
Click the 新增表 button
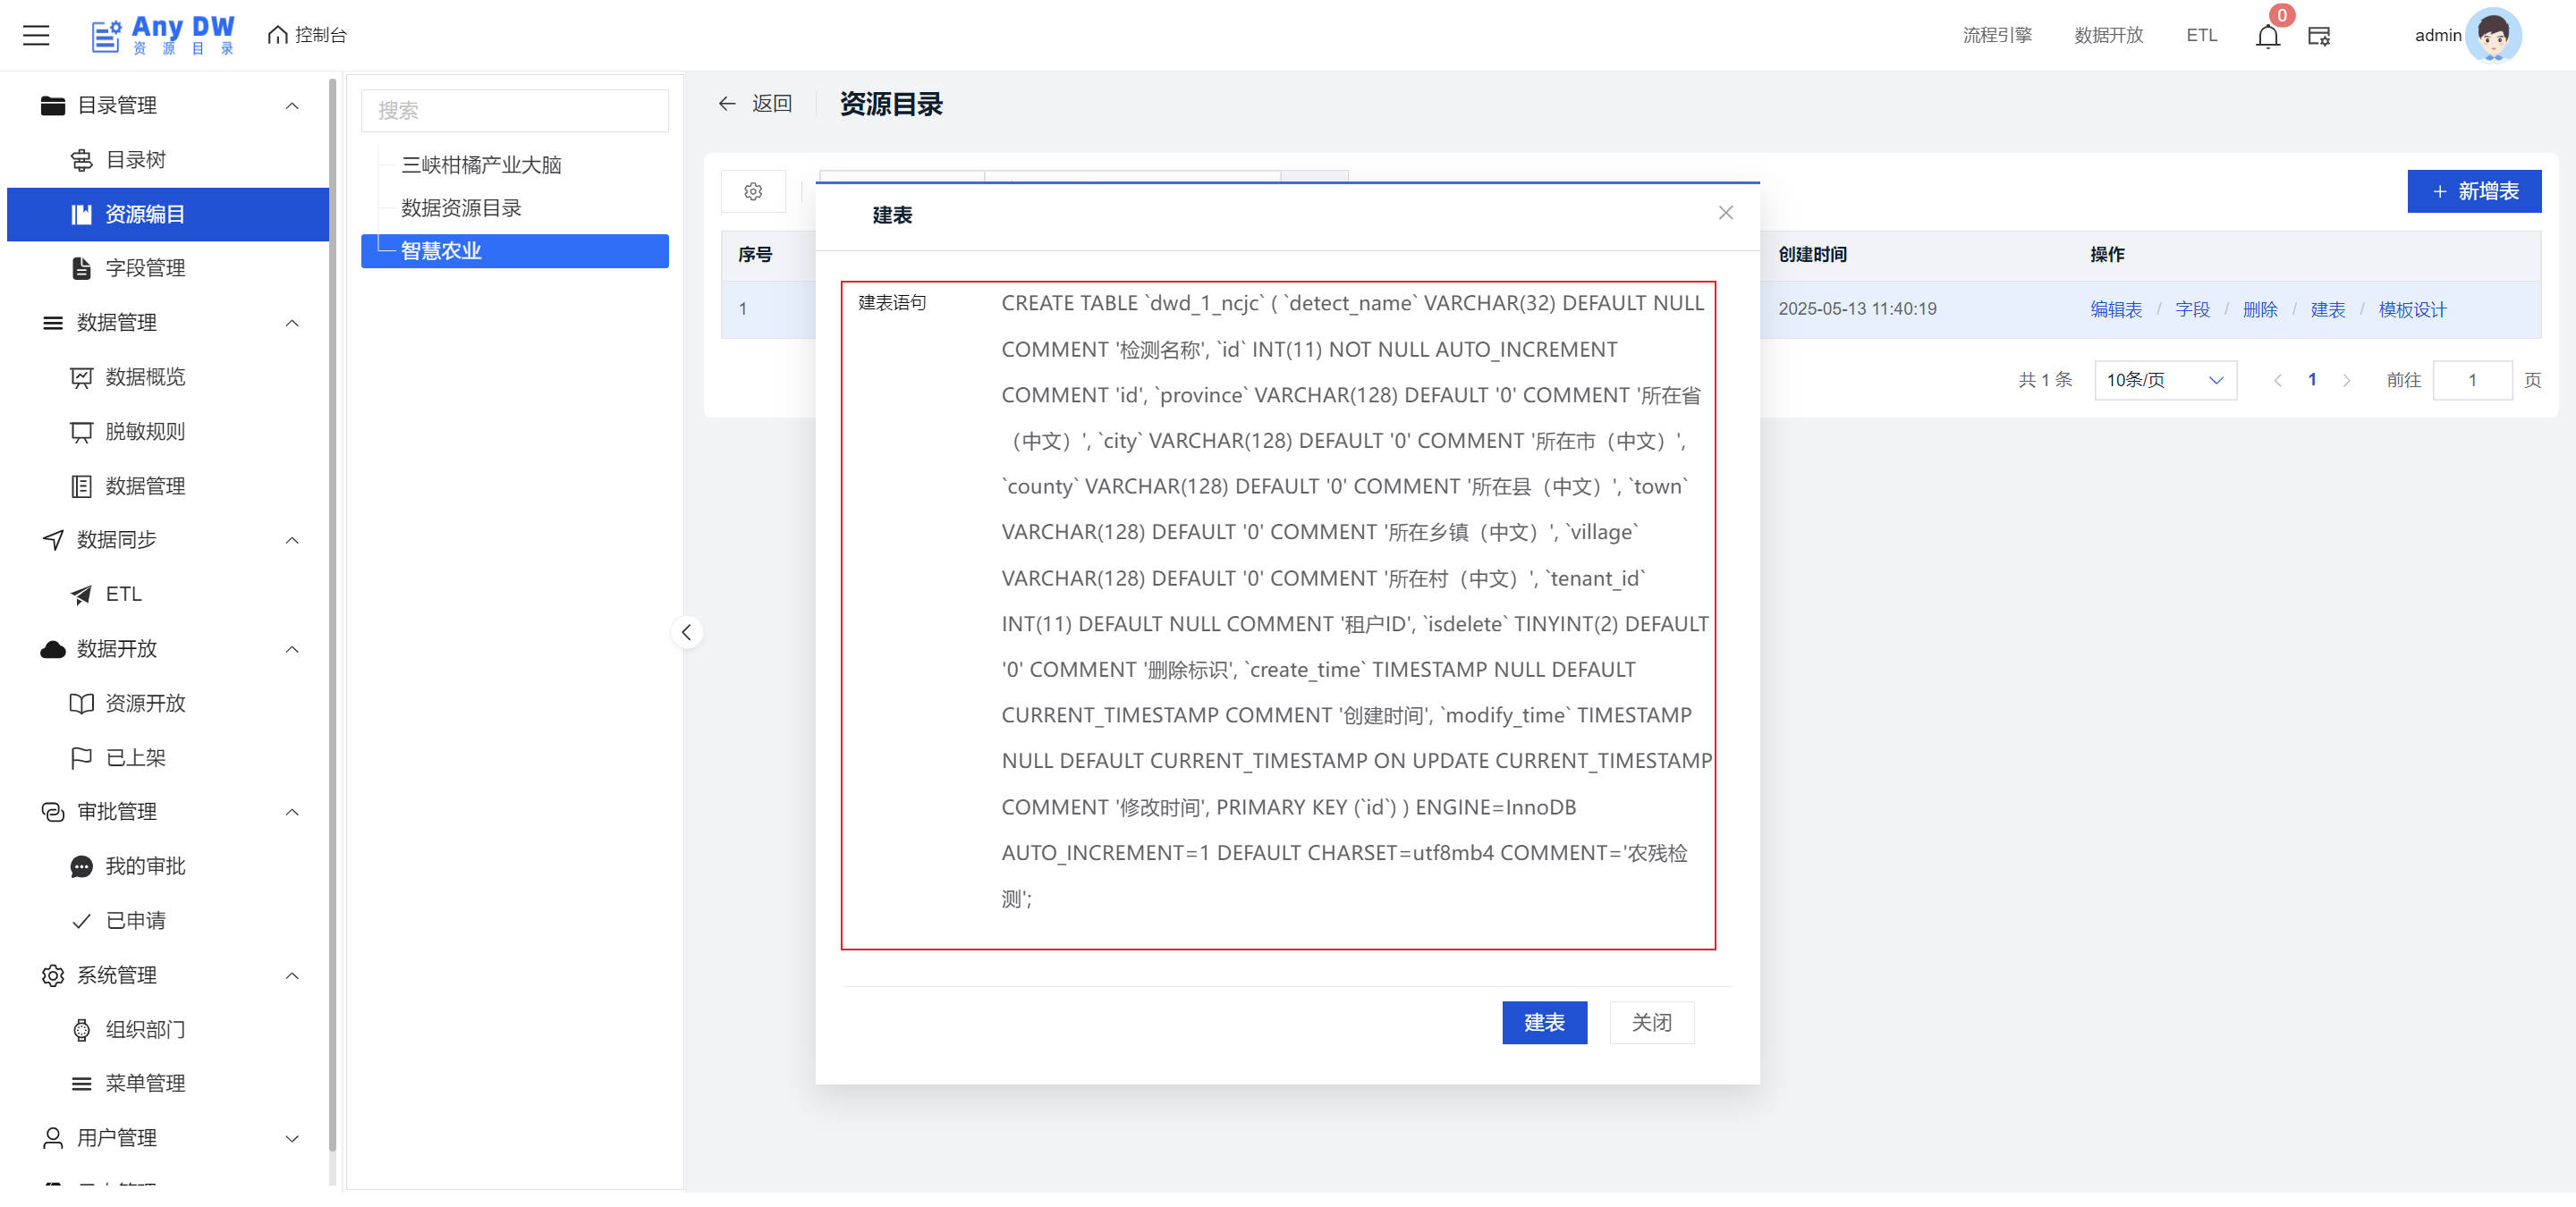2473,190
